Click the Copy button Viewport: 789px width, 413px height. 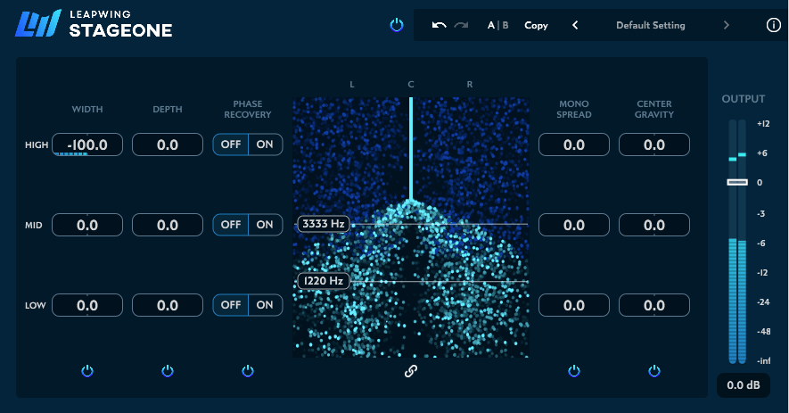[536, 25]
